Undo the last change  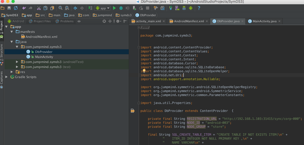click(24, 8)
